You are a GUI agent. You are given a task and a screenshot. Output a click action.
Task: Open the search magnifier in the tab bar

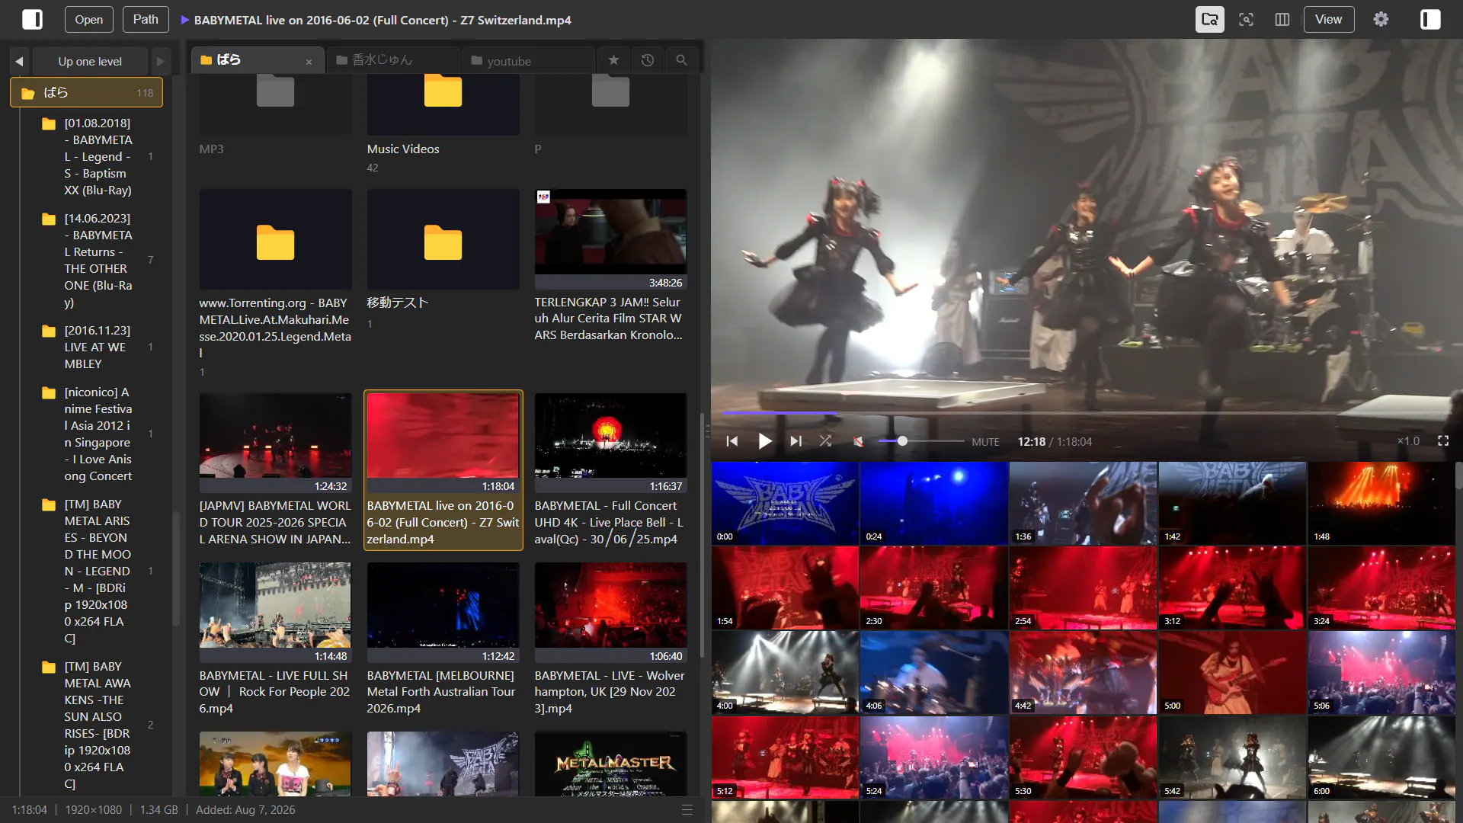pyautogui.click(x=682, y=60)
